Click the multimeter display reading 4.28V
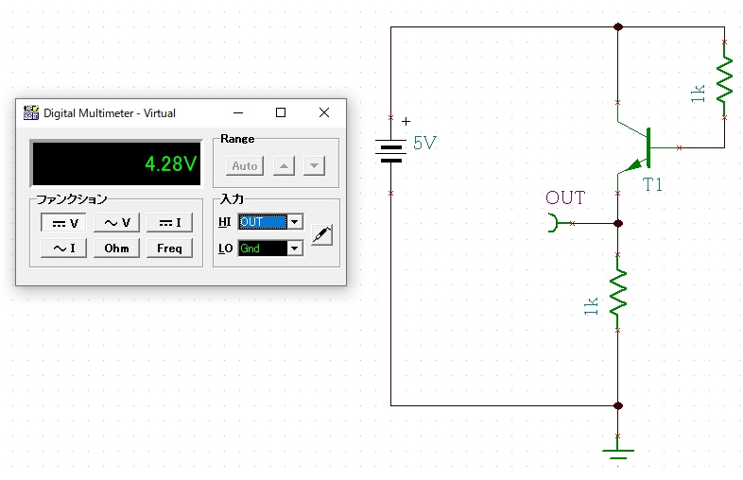The height and width of the screenshot is (480, 743). tap(116, 163)
